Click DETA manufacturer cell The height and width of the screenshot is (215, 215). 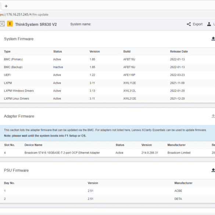coord(178,199)
